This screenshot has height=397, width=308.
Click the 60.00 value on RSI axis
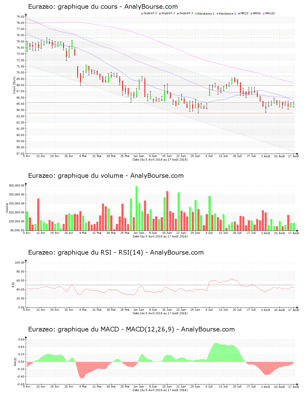(x=20, y=280)
